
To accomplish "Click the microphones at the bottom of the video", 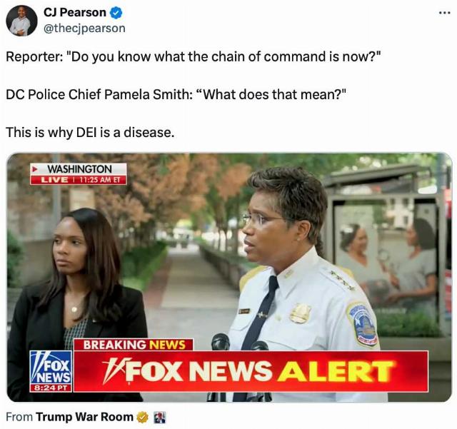I will point(240,343).
